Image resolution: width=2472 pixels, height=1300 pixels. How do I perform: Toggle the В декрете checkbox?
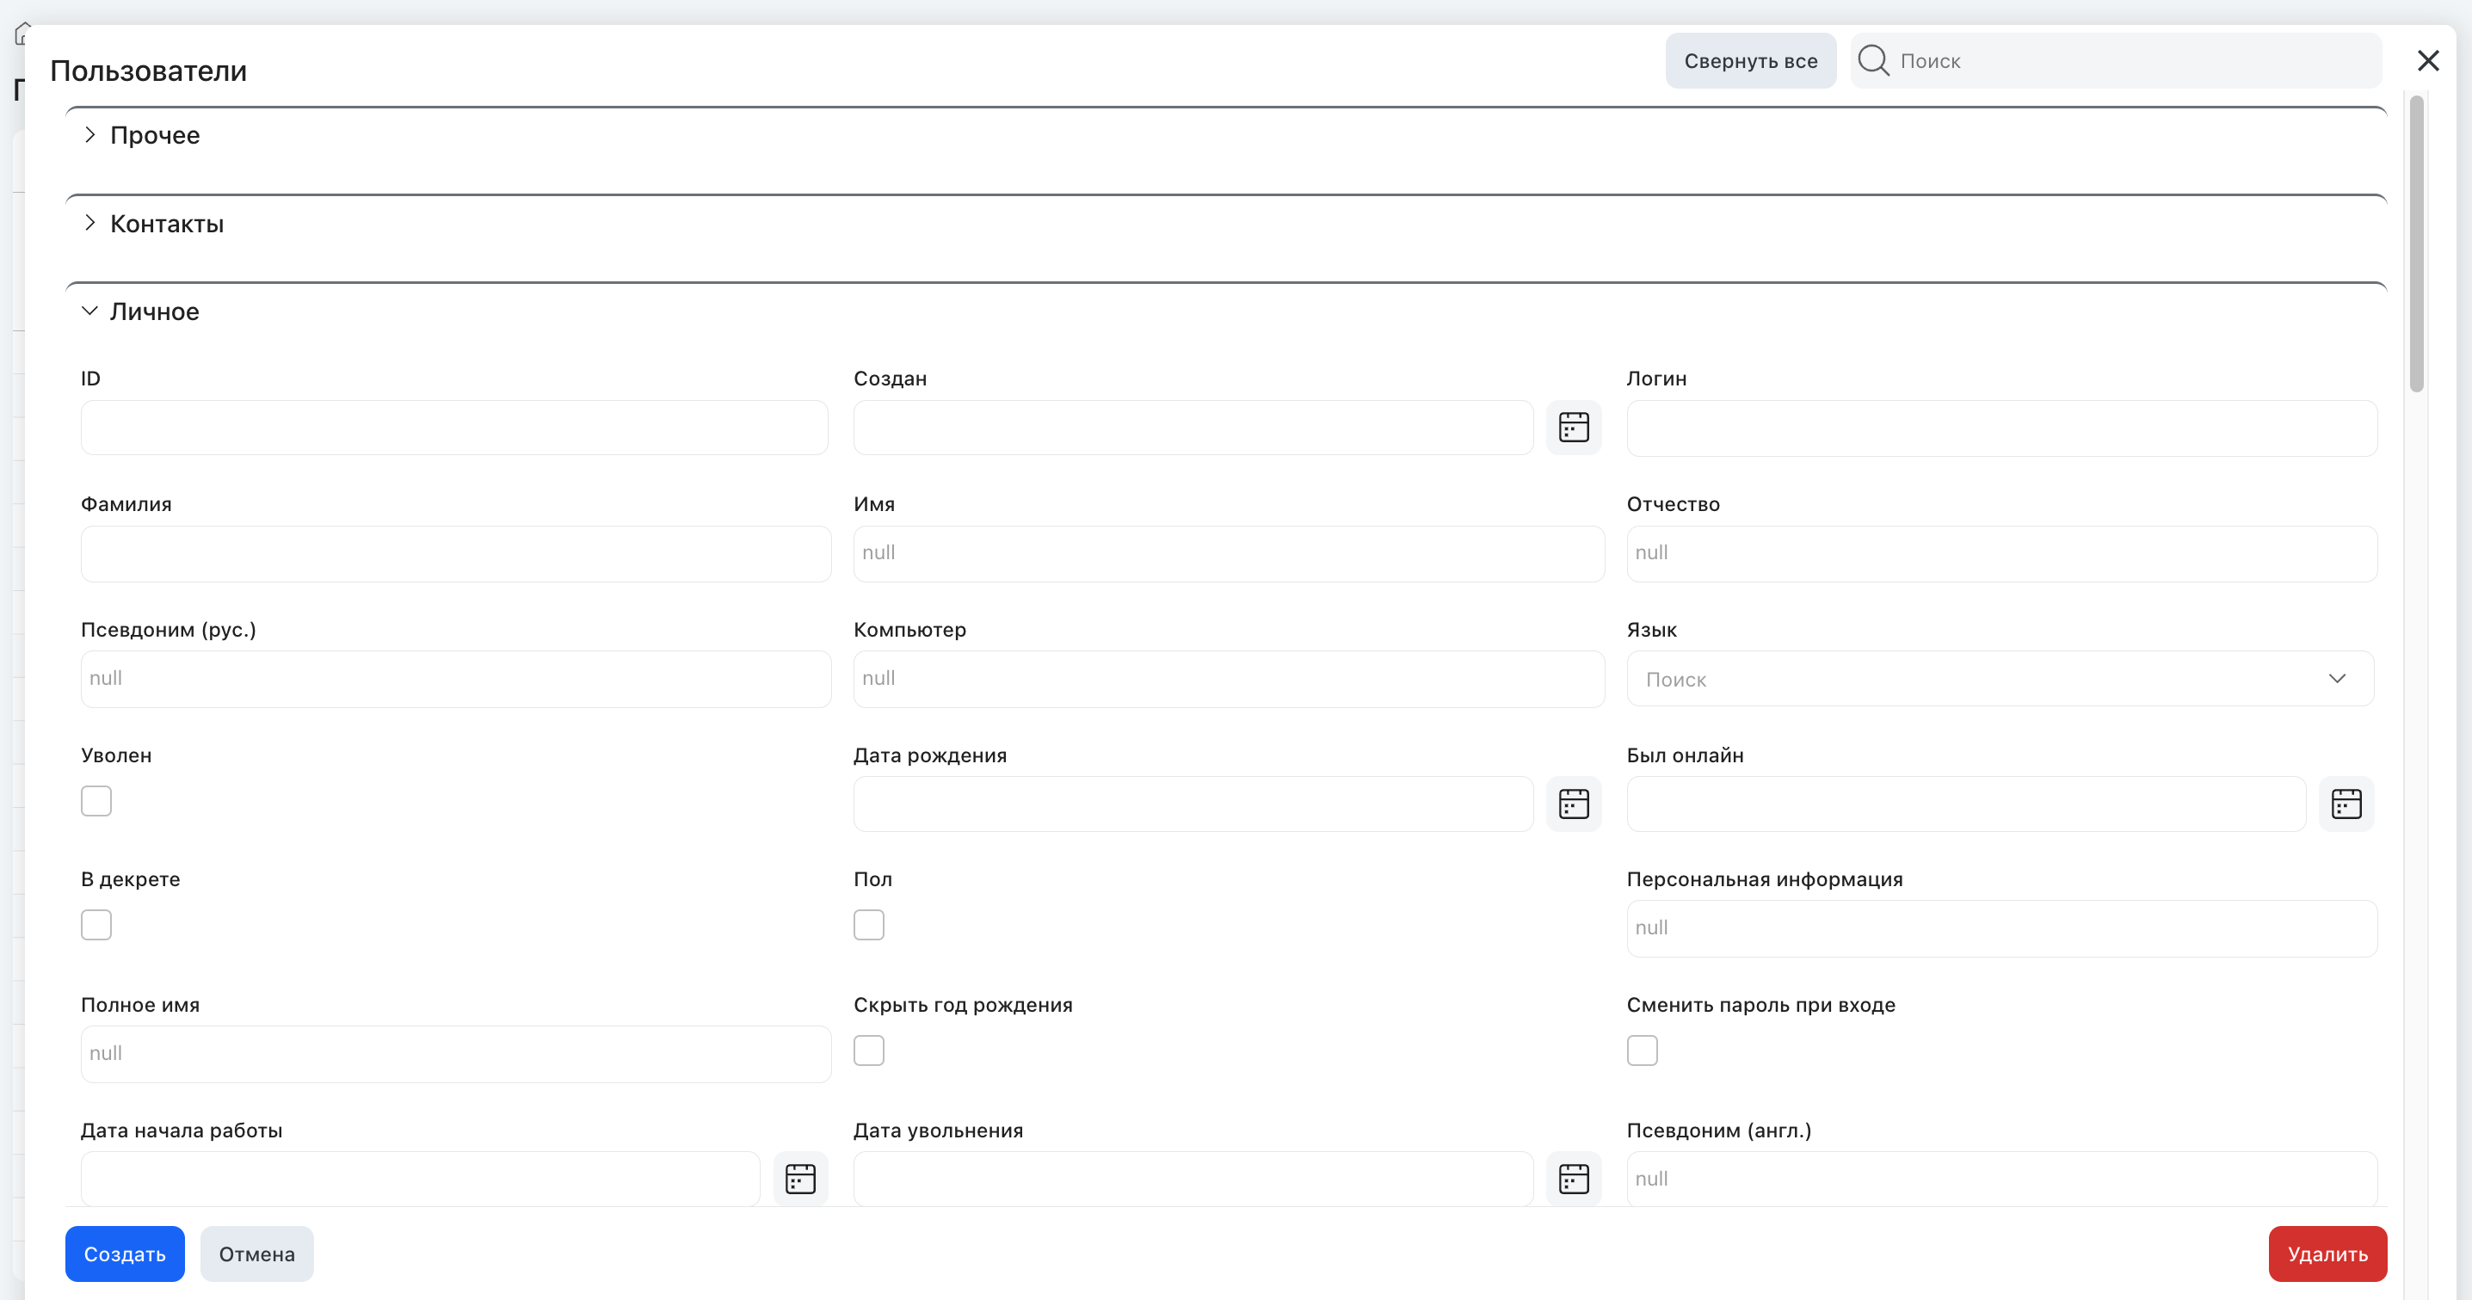(96, 925)
